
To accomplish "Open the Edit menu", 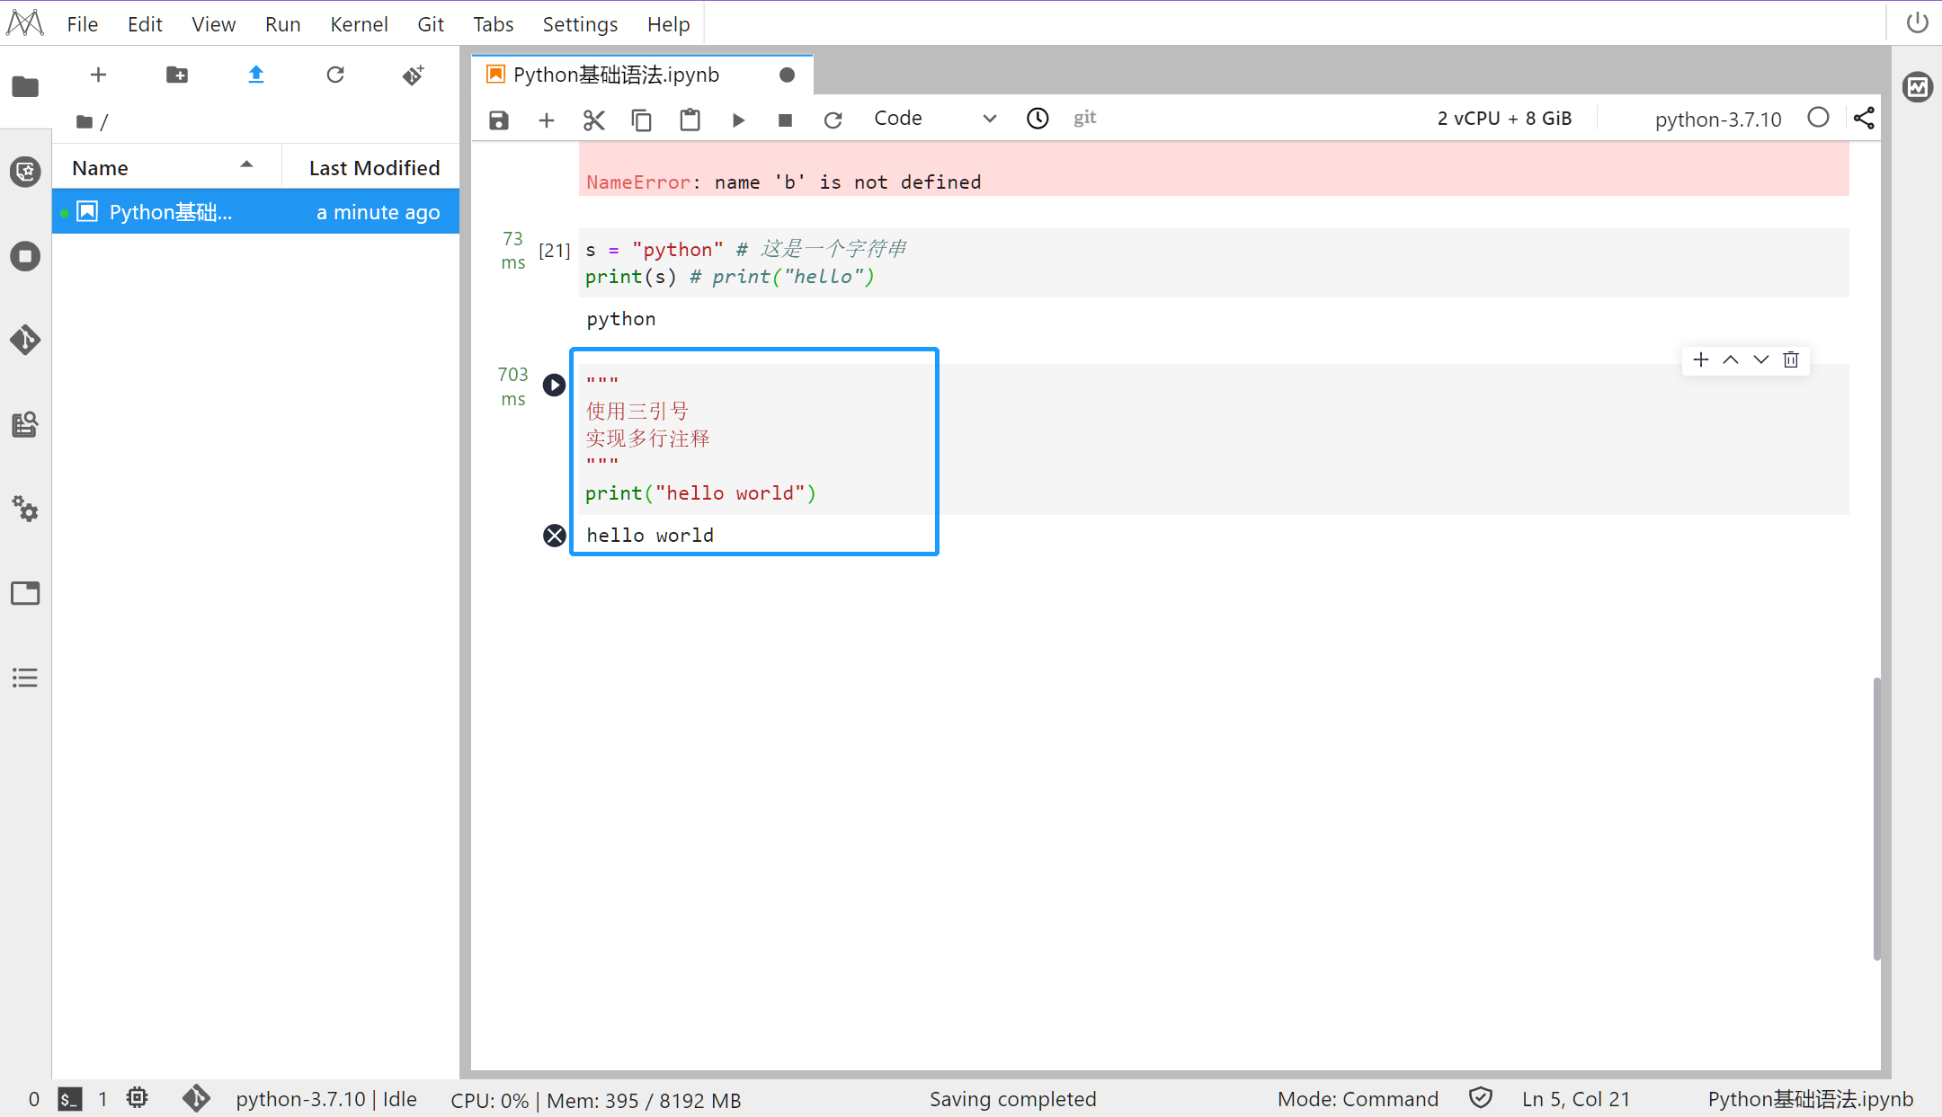I will tap(145, 24).
